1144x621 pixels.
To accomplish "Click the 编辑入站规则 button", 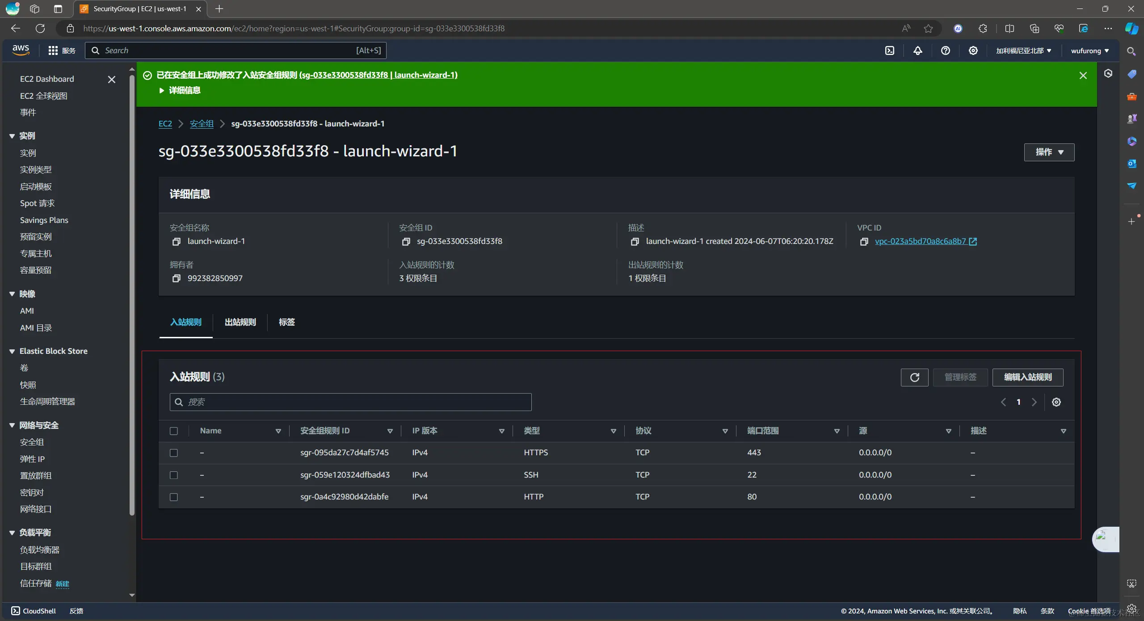I will pyautogui.click(x=1027, y=377).
